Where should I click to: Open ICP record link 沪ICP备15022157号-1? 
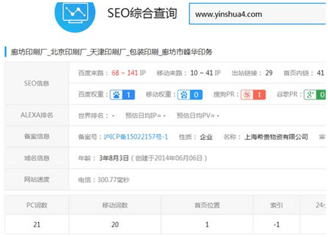tap(136, 137)
